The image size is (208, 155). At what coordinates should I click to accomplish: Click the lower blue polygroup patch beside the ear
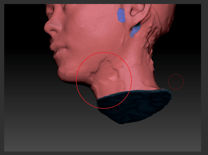tap(135, 30)
